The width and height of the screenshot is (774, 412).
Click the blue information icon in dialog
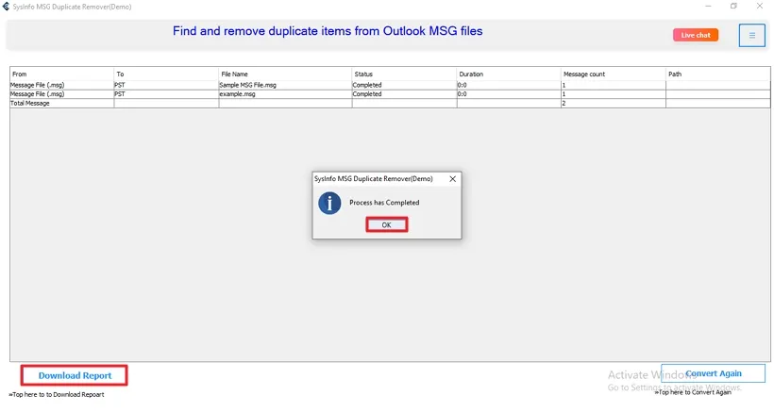(329, 203)
